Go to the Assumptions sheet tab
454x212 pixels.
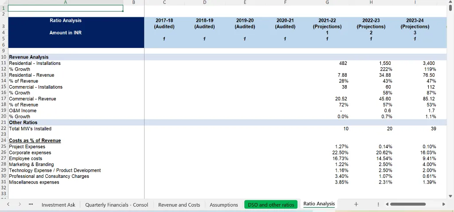click(223, 204)
